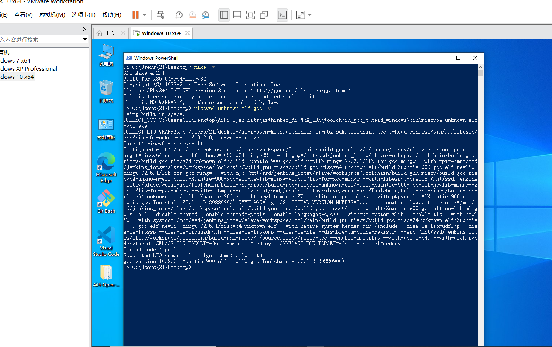Select the 控制面板 control panel icon
Screen dimensions: 552x347
pyautogui.click(x=106, y=129)
